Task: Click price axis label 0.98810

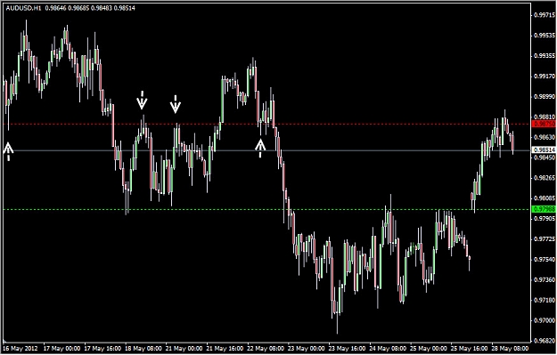Action: click(x=545, y=117)
